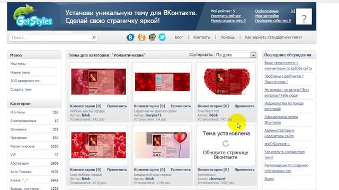Image resolution: width=339 pixels, height=190 pixels.
Task: Click the question mark avatar placeholder
Action: [304, 16]
